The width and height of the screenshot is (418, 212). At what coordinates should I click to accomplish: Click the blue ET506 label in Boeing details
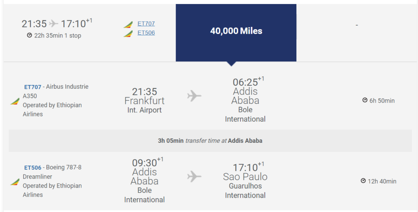tap(33, 168)
